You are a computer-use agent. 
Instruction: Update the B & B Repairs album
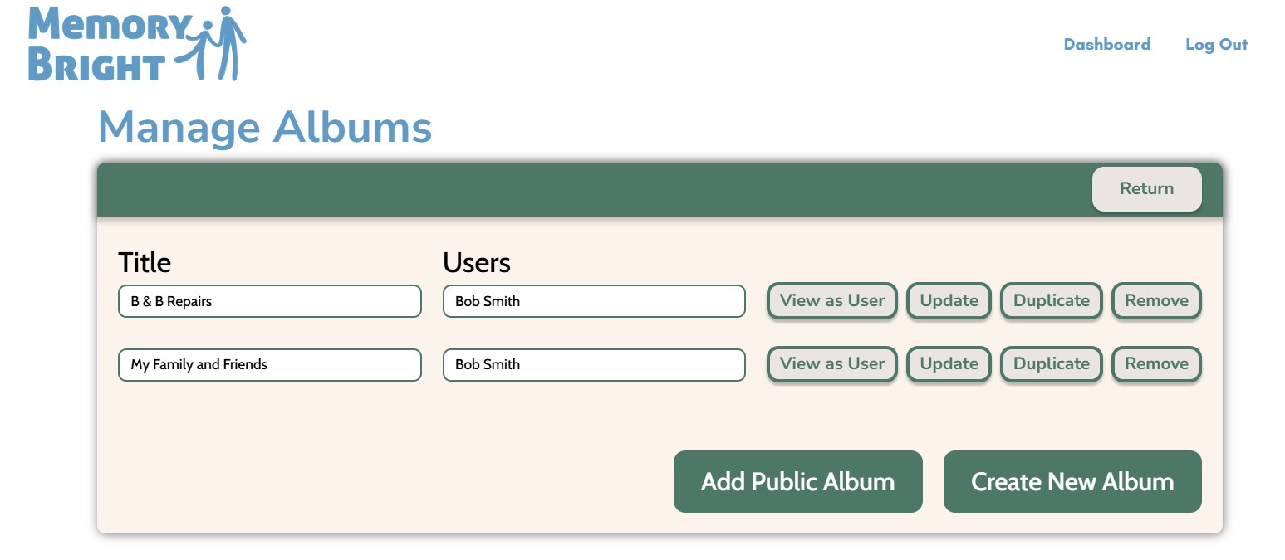(949, 301)
